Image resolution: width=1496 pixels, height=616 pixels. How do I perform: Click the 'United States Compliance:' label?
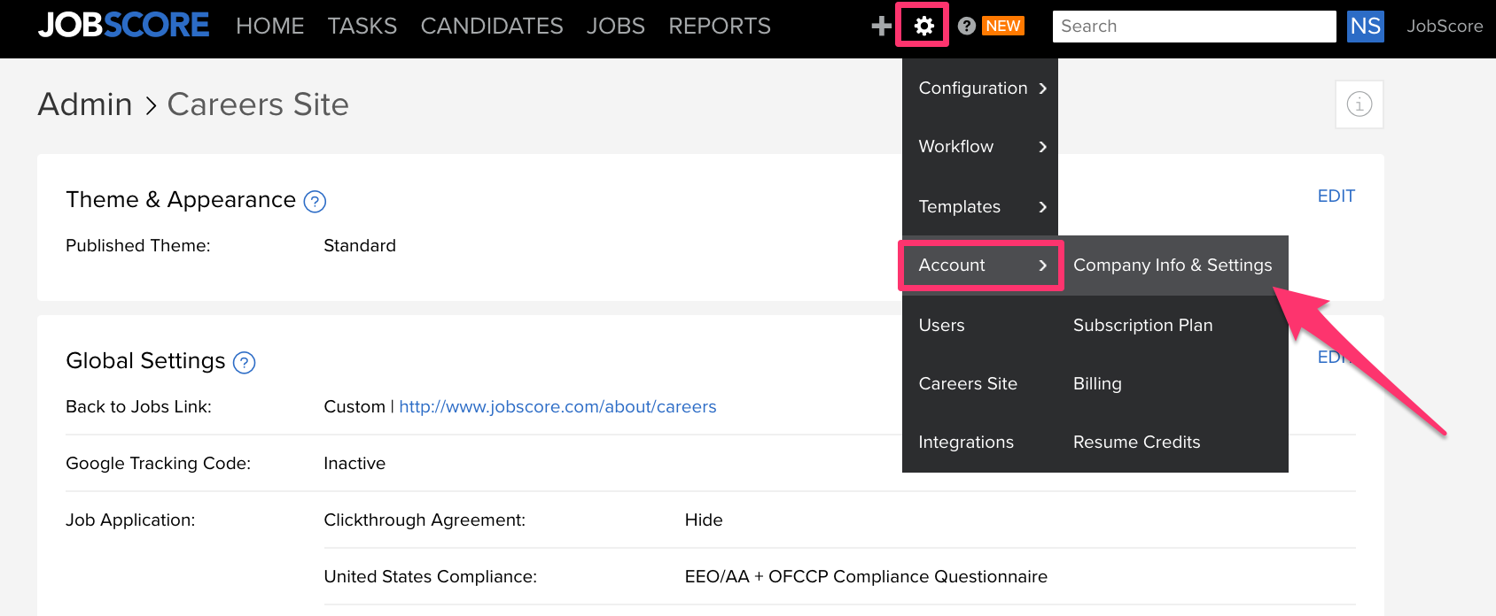click(431, 577)
